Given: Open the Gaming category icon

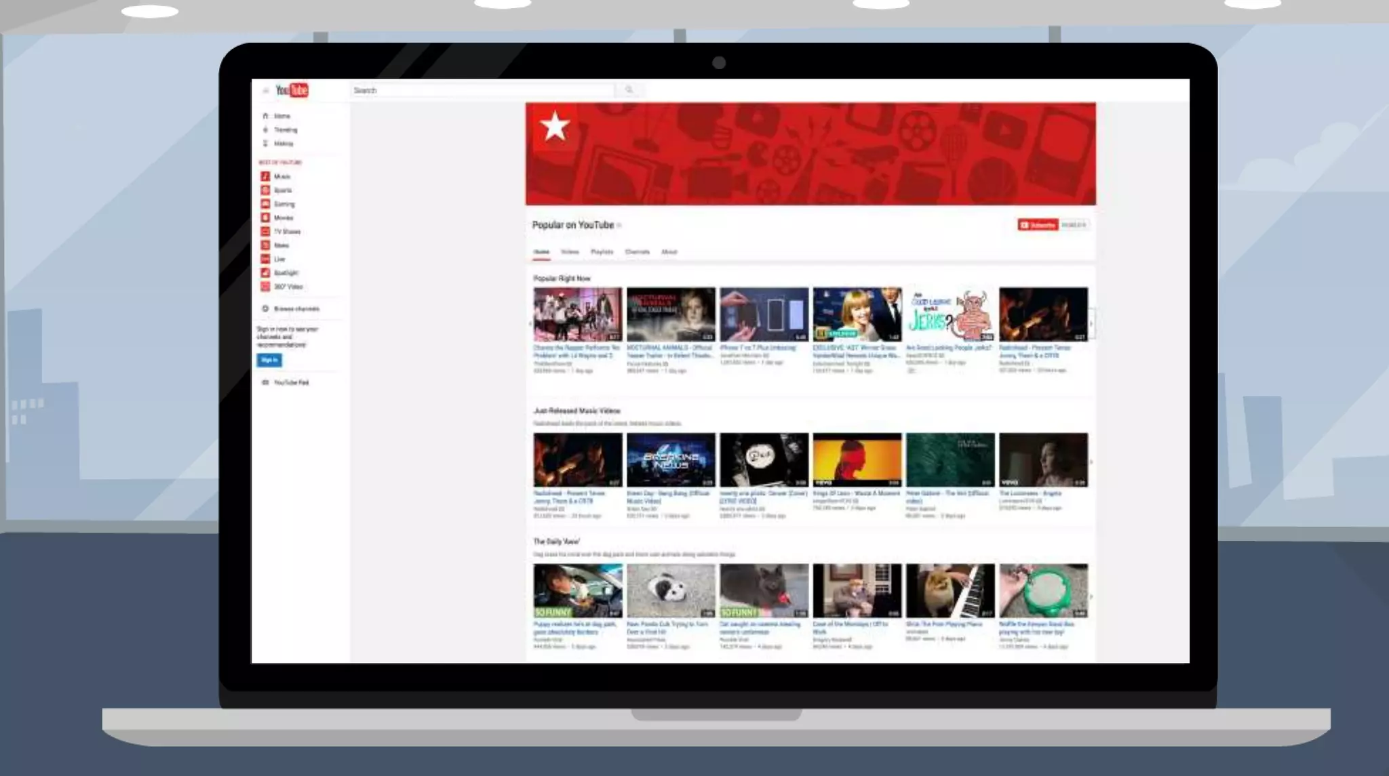Looking at the screenshot, I should pyautogui.click(x=265, y=204).
